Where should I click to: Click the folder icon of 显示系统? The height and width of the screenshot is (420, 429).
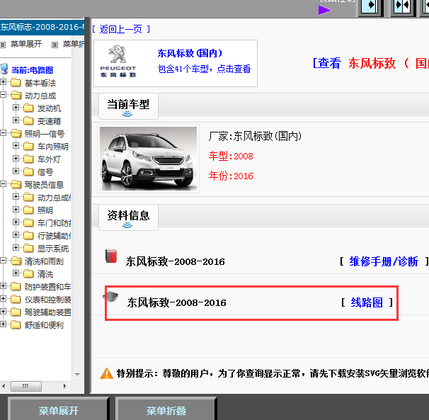pyautogui.click(x=28, y=249)
